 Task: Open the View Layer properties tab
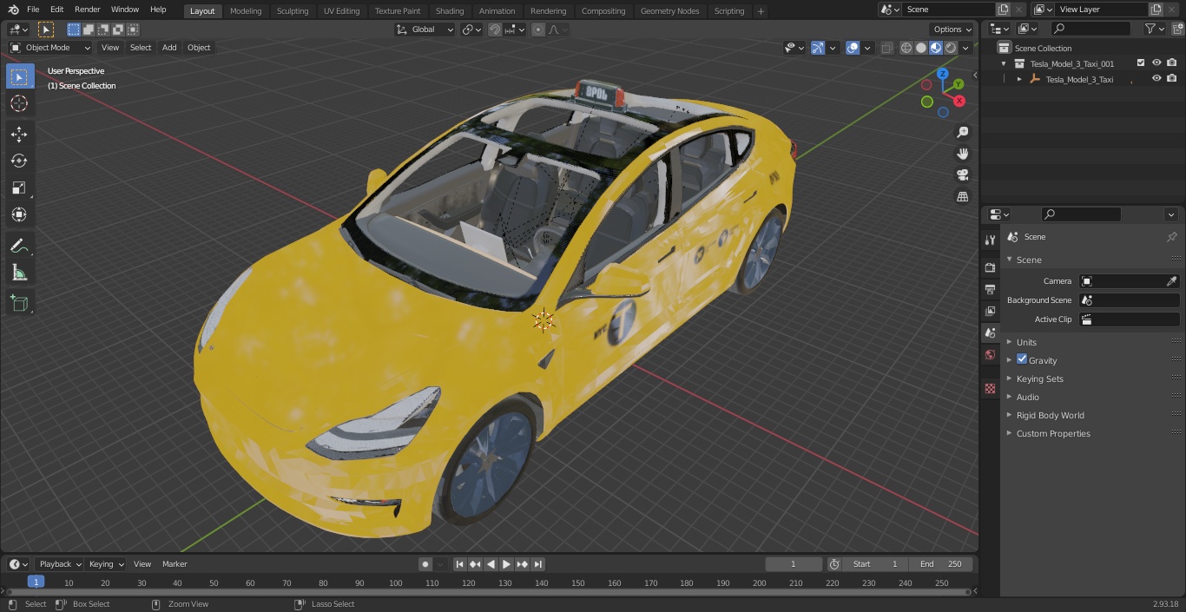[990, 311]
